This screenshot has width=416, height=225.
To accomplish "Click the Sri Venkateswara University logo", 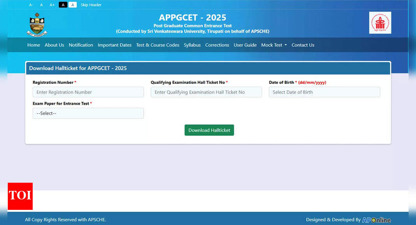I will point(37,24).
